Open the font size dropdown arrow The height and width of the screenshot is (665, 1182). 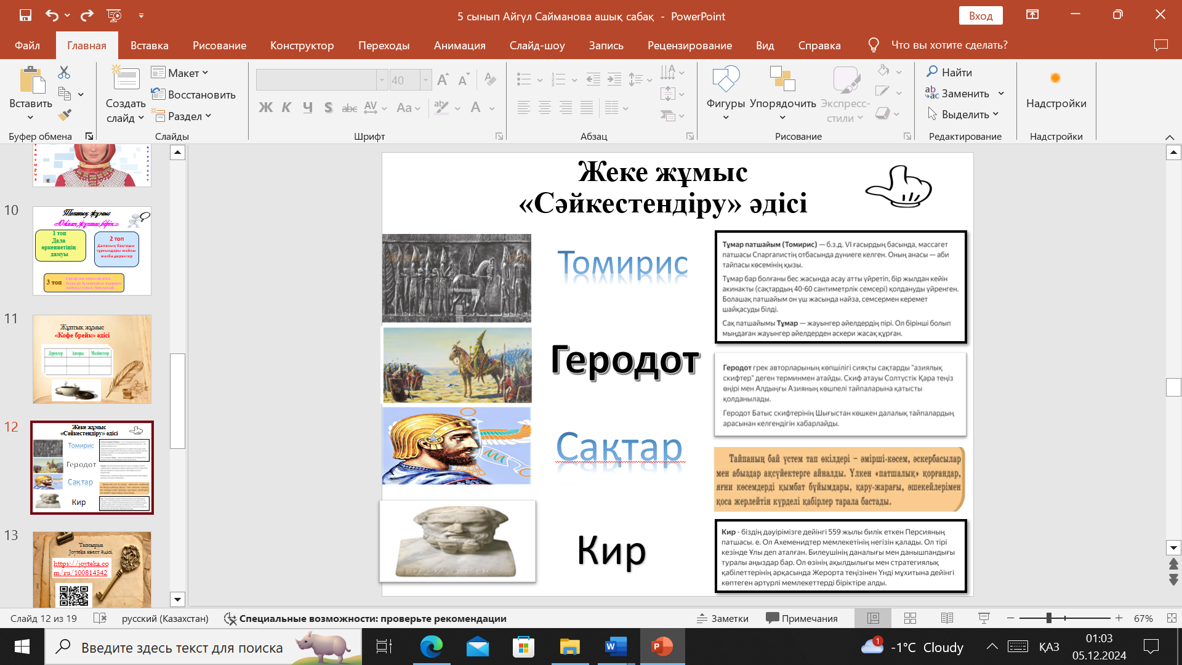[x=425, y=80]
